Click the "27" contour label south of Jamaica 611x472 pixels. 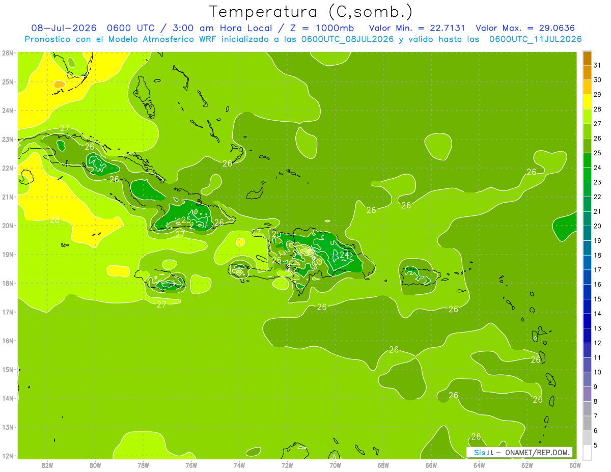point(161,304)
